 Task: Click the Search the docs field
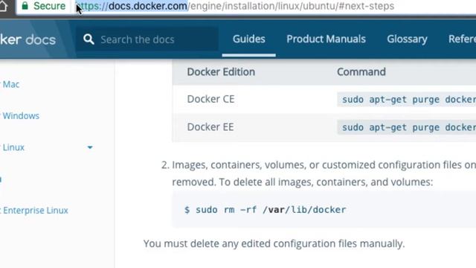pos(147,39)
